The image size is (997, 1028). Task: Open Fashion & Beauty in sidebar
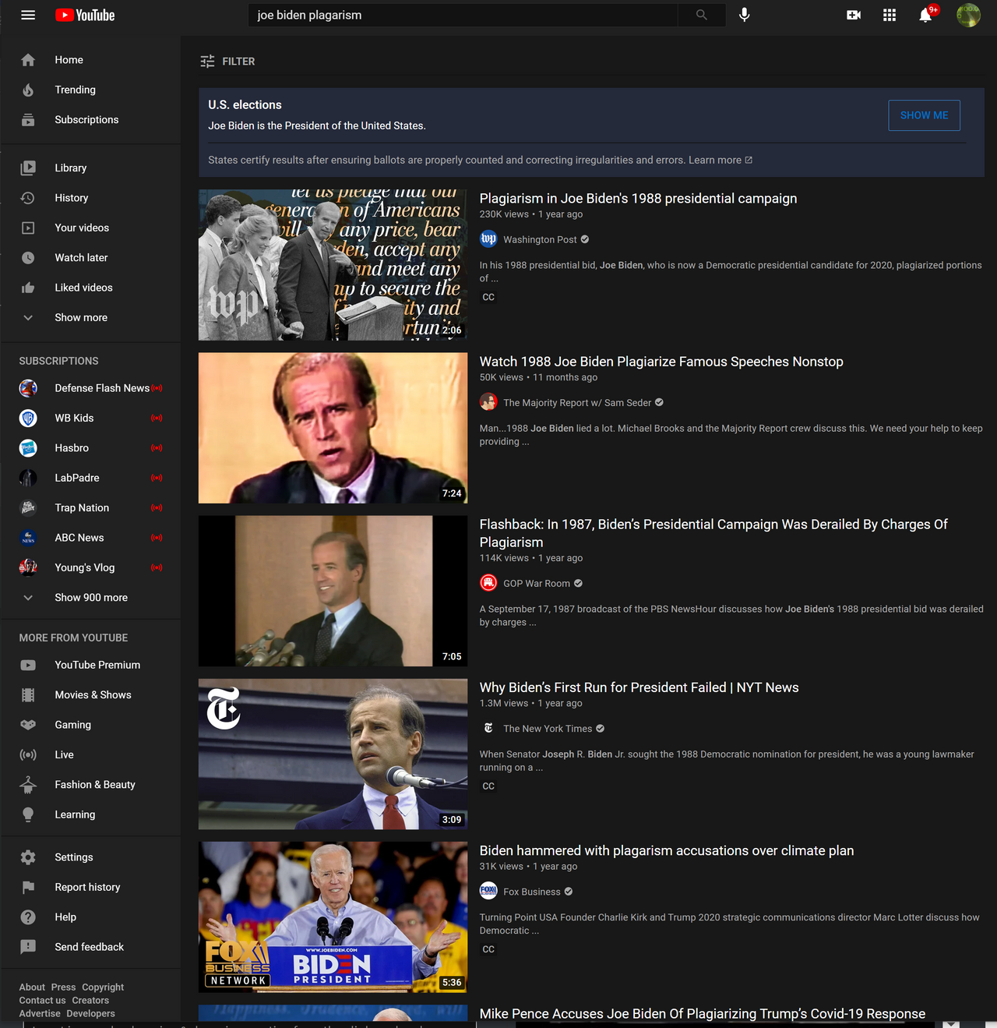[x=90, y=784]
